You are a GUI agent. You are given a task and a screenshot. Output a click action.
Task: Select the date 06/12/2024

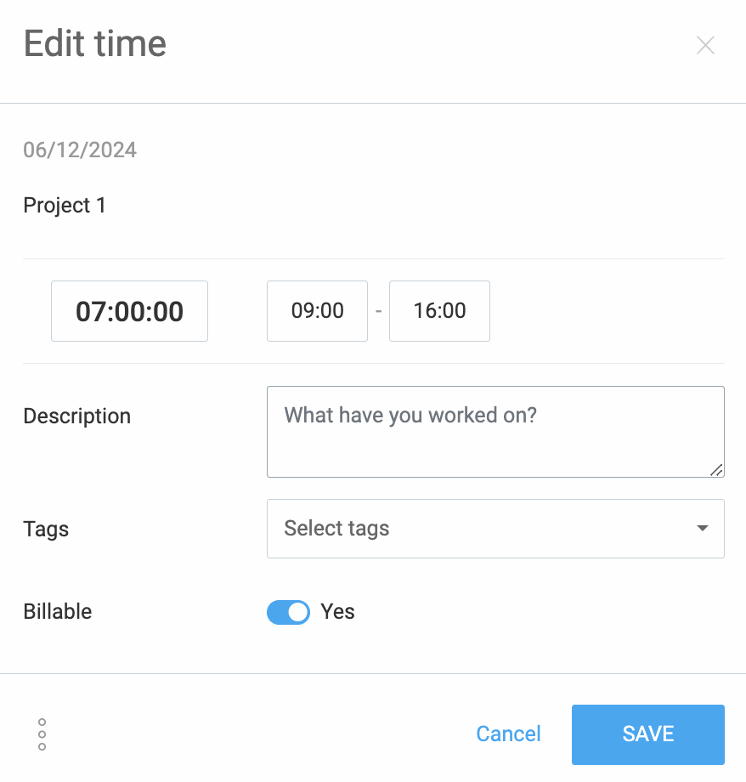79,150
